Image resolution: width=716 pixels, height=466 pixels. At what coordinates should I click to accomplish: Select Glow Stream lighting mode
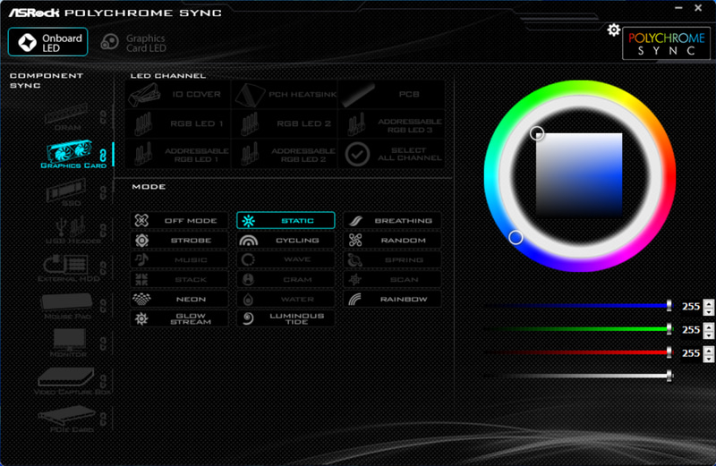click(x=179, y=318)
